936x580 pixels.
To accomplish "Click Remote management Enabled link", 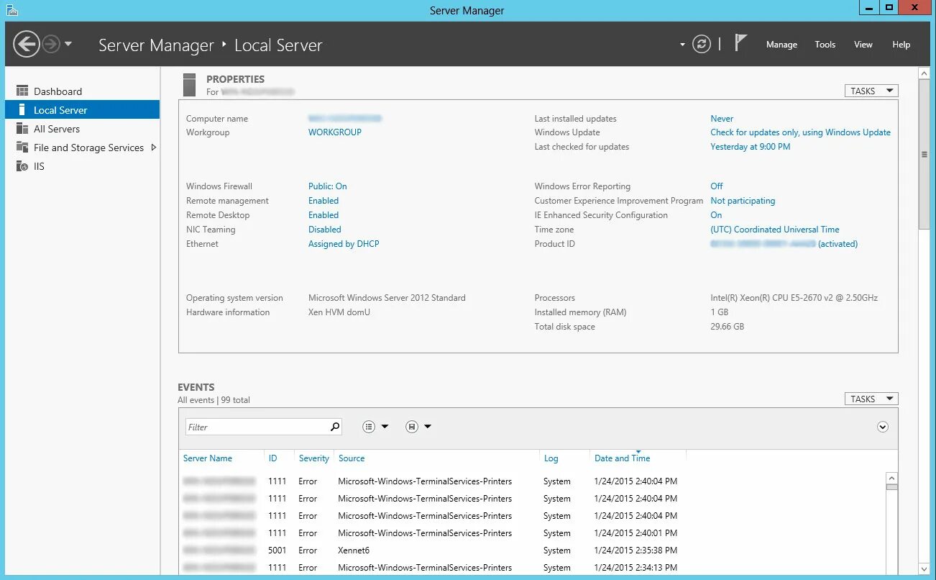I will pyautogui.click(x=324, y=201).
